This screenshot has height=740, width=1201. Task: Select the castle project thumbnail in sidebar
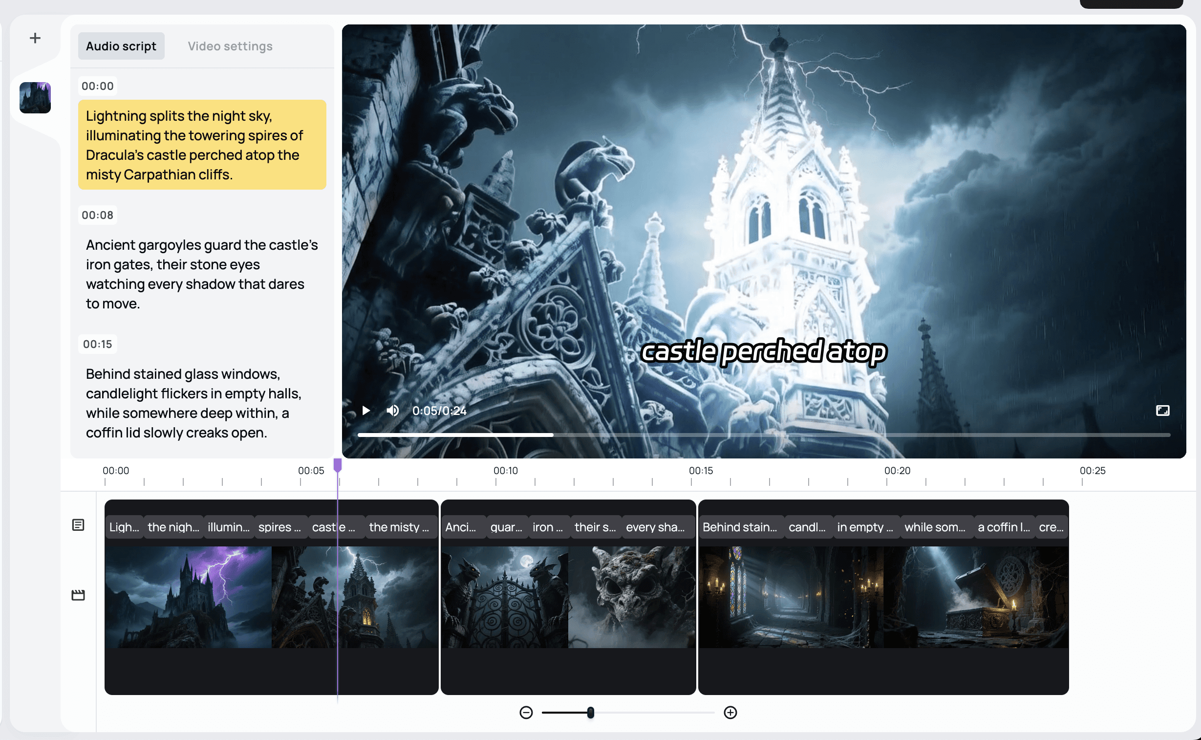35,98
